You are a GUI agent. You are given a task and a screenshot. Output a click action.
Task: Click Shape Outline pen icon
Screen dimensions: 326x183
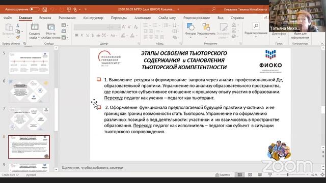234,30
